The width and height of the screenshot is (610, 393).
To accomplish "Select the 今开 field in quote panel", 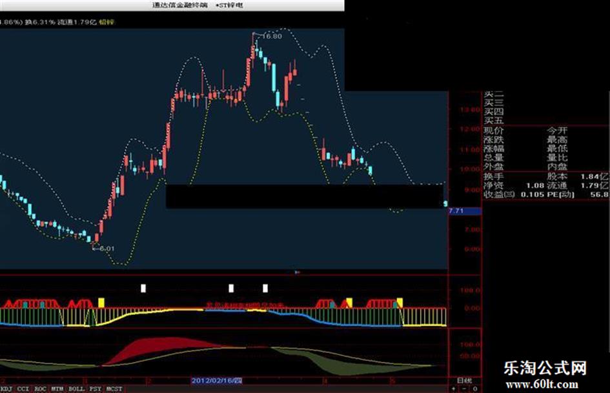I will (557, 130).
